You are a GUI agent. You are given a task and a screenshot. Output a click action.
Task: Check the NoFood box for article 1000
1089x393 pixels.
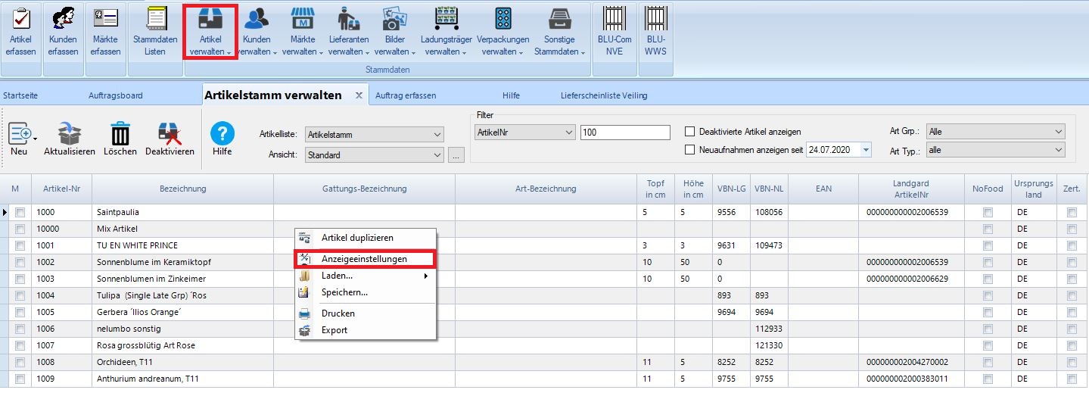tap(988, 213)
